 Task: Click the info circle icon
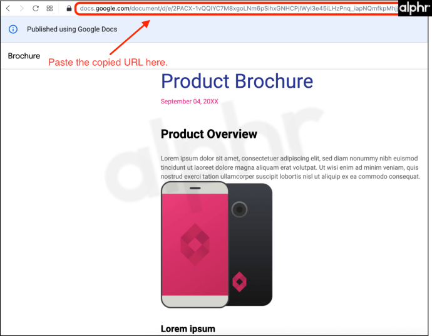pyautogui.click(x=13, y=29)
